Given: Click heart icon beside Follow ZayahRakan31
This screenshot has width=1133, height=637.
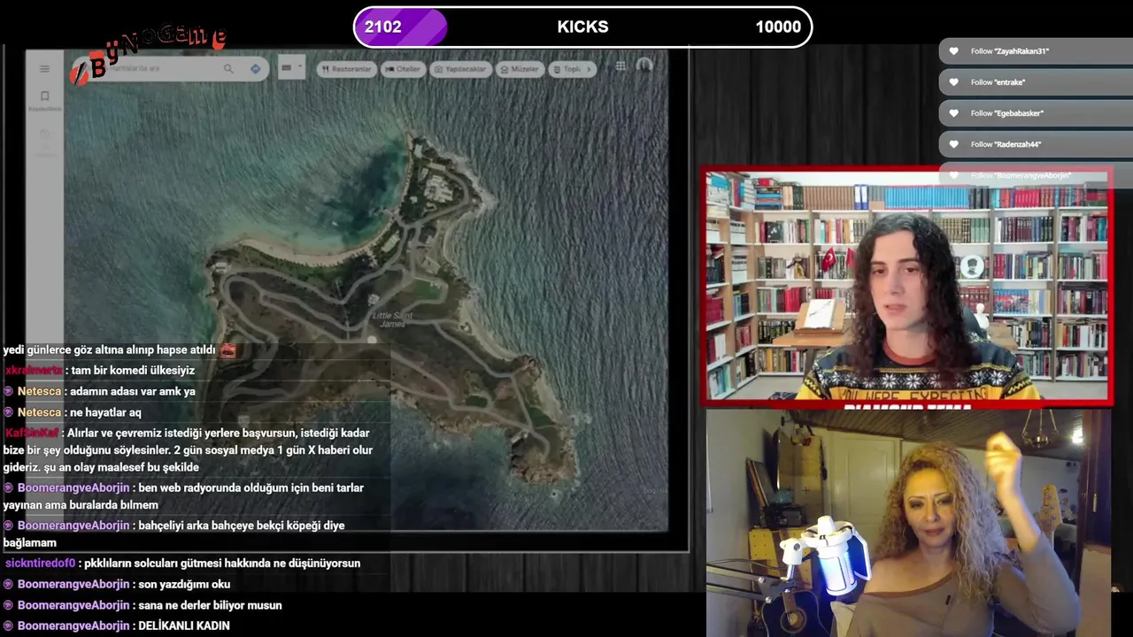Looking at the screenshot, I should pos(953,51).
